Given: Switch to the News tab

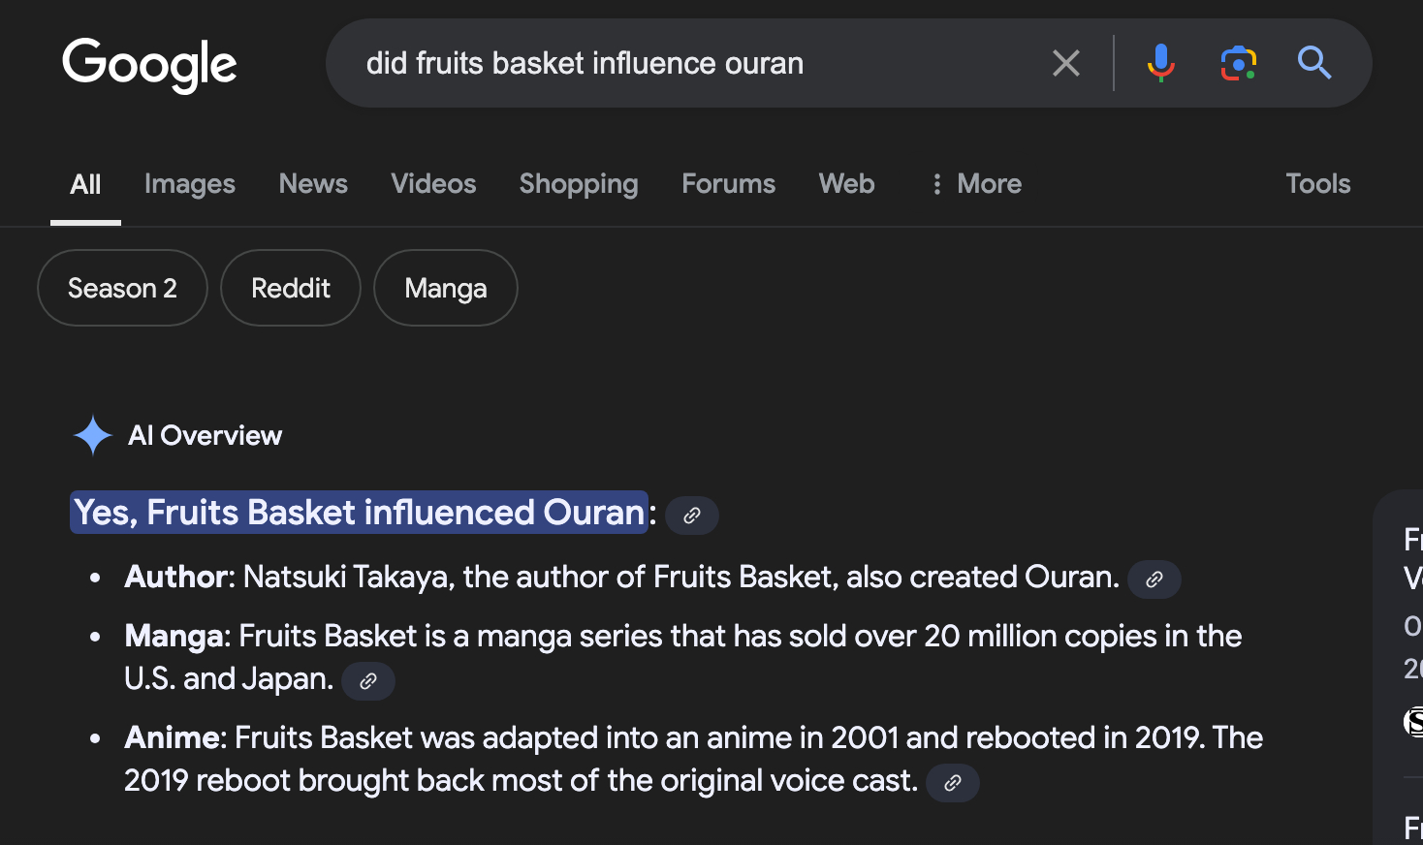Looking at the screenshot, I should 313,184.
